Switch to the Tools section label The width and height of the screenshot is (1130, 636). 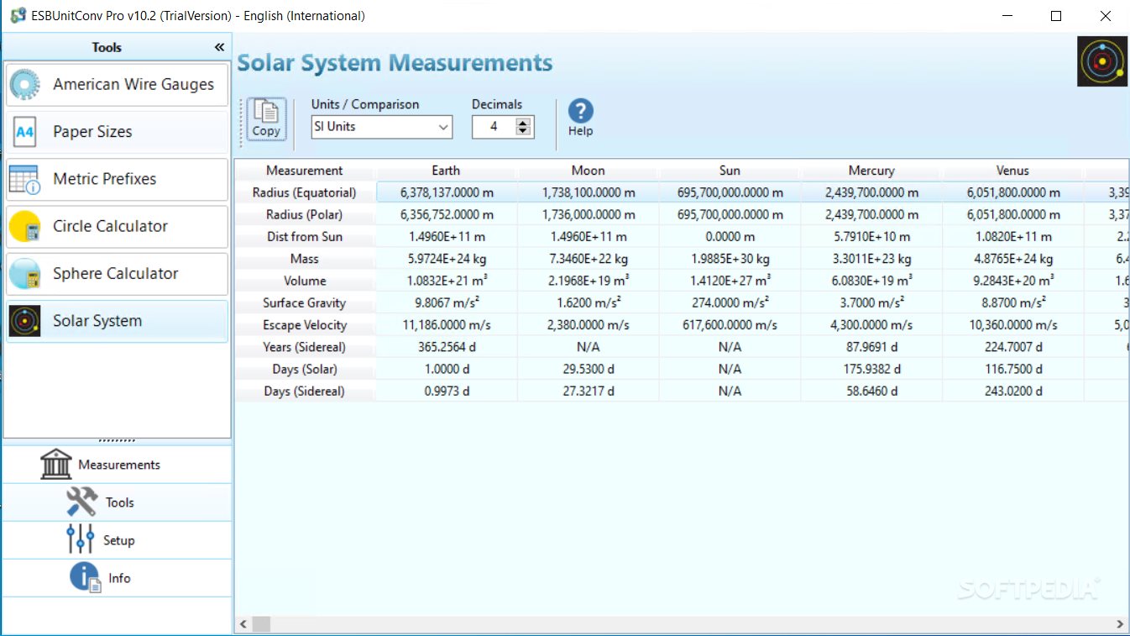120,502
